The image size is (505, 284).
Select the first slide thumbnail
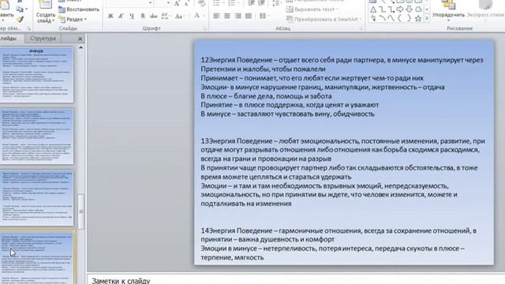click(36, 75)
